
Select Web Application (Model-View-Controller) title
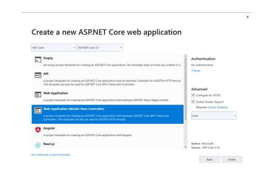tap(74, 109)
